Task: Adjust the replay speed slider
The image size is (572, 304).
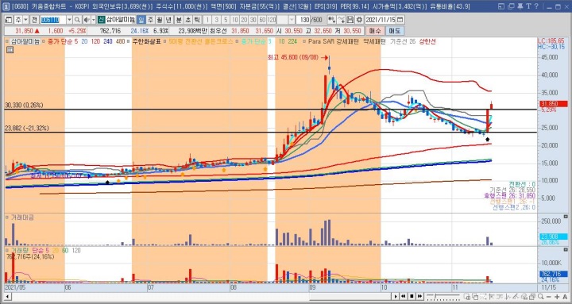Action: point(443,296)
